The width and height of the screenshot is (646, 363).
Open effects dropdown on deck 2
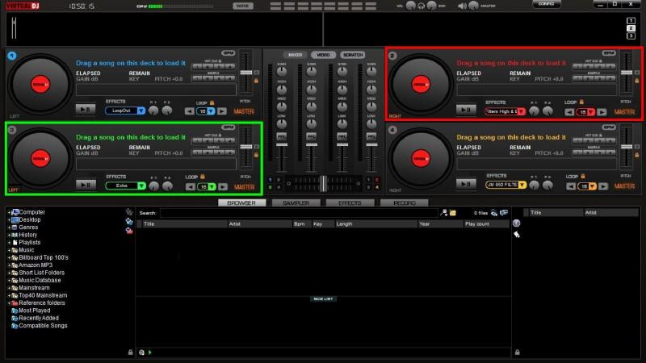(522, 111)
